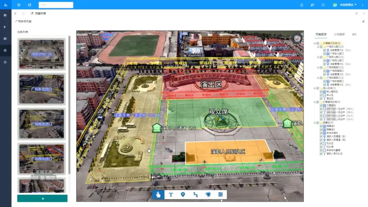This screenshot has height=207, width=368.
Task: Select the route line tool on map toolbar
Action: pyautogui.click(x=196, y=195)
